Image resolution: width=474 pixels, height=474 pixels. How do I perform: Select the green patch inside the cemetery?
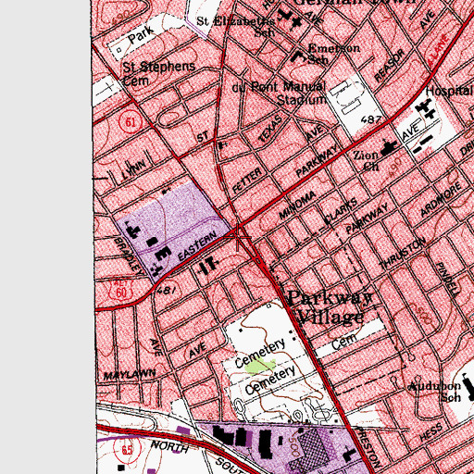tap(260, 367)
